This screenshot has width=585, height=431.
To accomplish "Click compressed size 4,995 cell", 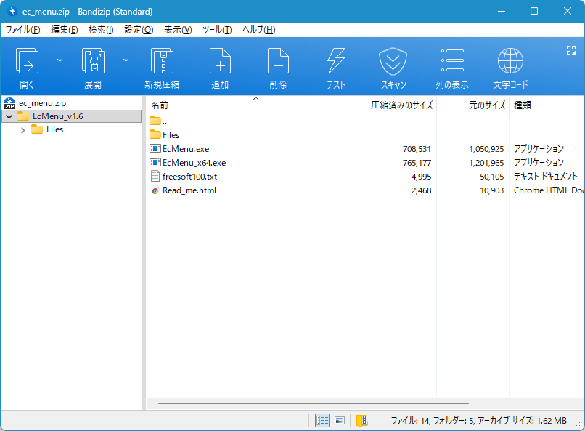I will click(421, 177).
